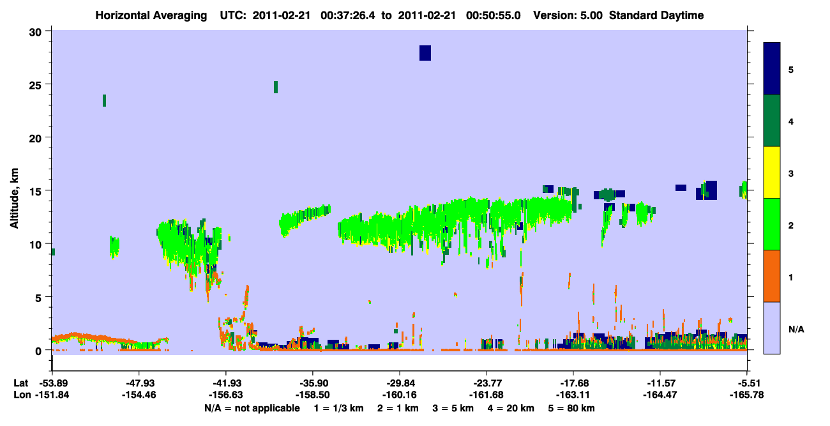This screenshot has height=426, width=830.
Task: Click the green marker near 23.5 km altitude
Action: click(104, 100)
